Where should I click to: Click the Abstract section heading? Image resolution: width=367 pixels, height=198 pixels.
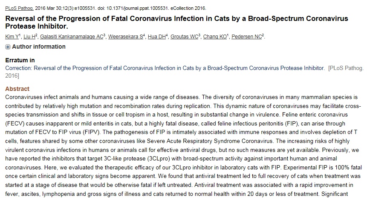click(x=17, y=89)
